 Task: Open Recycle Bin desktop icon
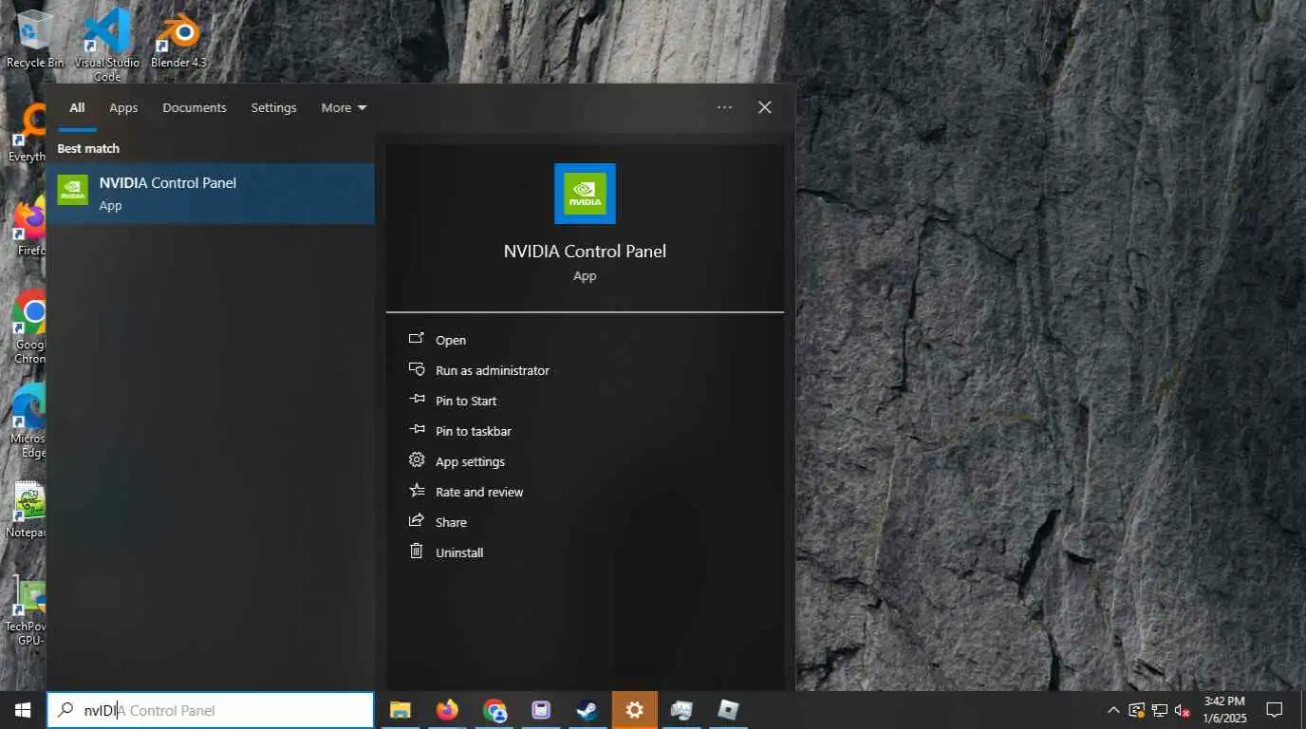tap(35, 40)
